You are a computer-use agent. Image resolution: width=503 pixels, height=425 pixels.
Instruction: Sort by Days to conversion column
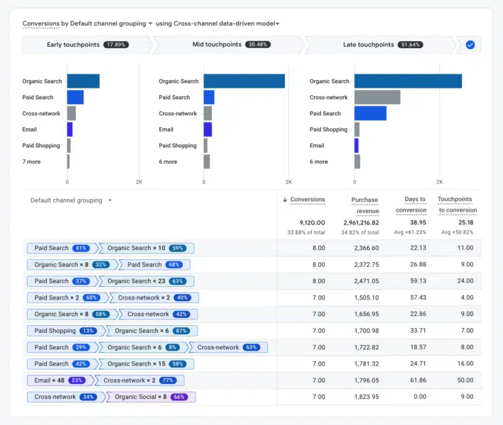coord(411,205)
